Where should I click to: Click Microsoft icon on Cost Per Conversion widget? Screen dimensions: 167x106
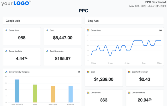pos(129,72)
